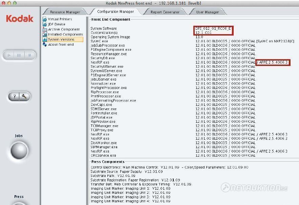Click the Customization(s) label
Image resolution: width=299 pixels, height=205 pixels.
pyautogui.click(x=104, y=33)
